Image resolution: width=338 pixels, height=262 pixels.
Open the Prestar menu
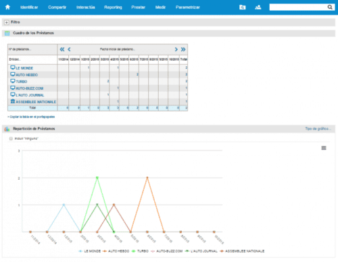tap(139, 7)
